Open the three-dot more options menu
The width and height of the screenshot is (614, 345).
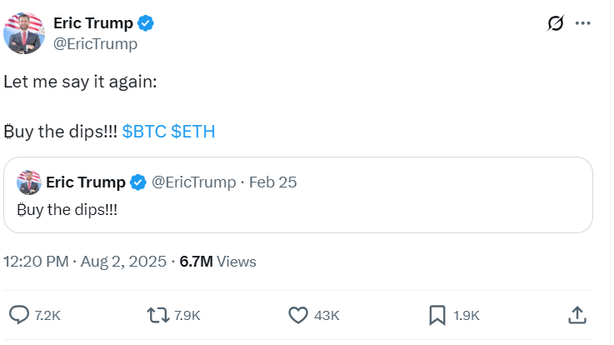[586, 24]
